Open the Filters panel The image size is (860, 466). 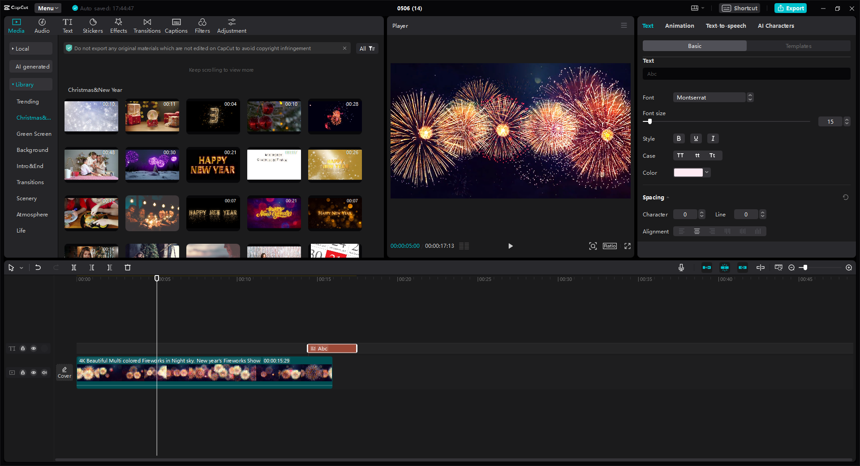(x=202, y=25)
